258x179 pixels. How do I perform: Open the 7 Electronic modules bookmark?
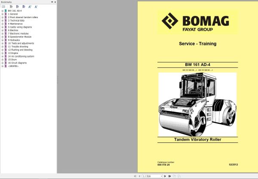tap(18, 34)
